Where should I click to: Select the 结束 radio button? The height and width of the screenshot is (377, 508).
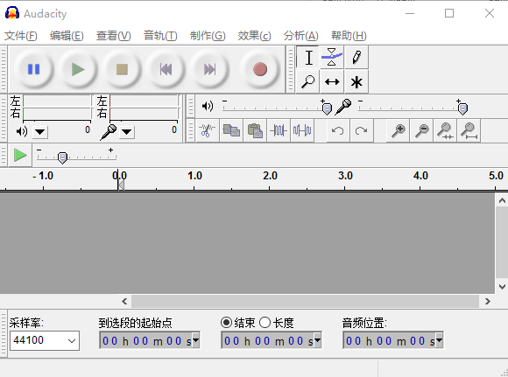226,322
